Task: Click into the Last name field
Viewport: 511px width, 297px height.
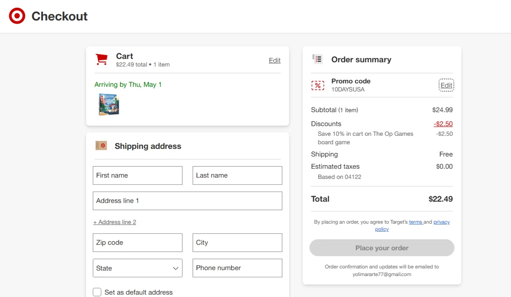Action: pos(237,176)
